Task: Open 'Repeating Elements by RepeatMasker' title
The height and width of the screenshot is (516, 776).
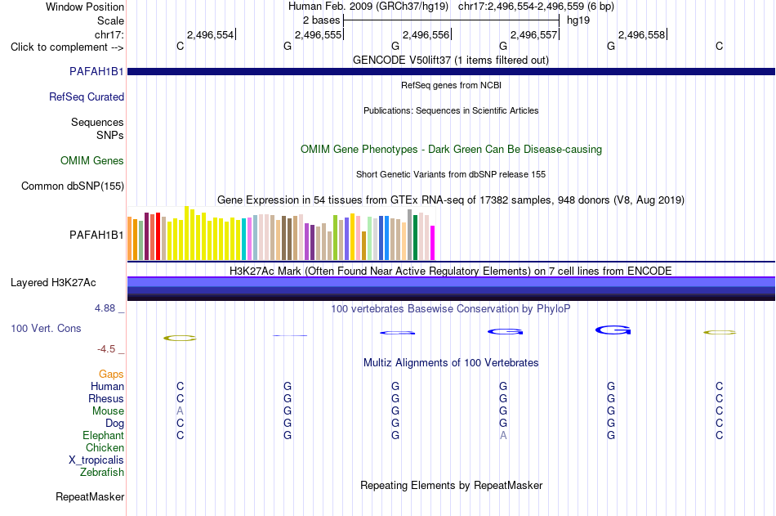Action: [x=451, y=485]
